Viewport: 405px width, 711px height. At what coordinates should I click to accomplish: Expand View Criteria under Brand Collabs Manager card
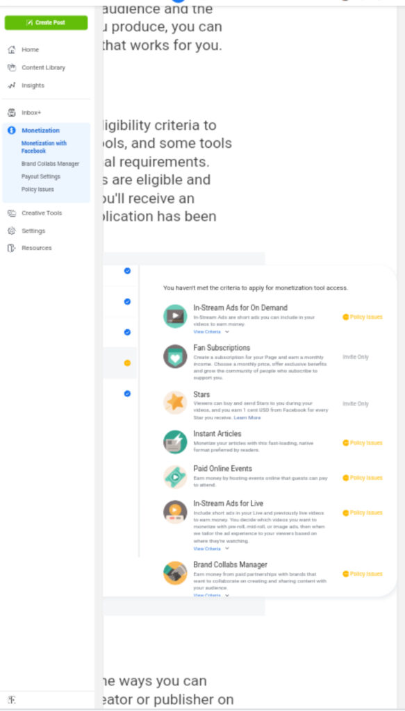click(211, 595)
